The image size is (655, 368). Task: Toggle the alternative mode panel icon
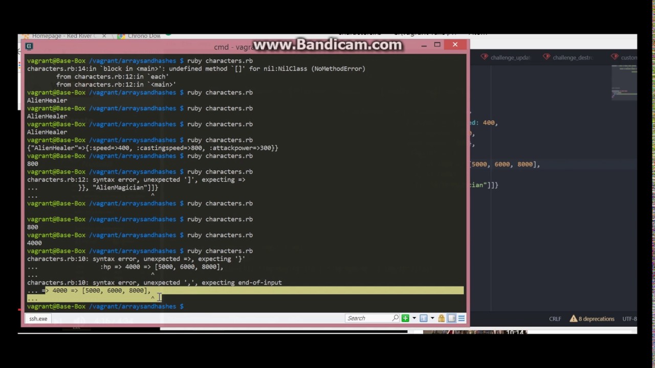point(451,318)
